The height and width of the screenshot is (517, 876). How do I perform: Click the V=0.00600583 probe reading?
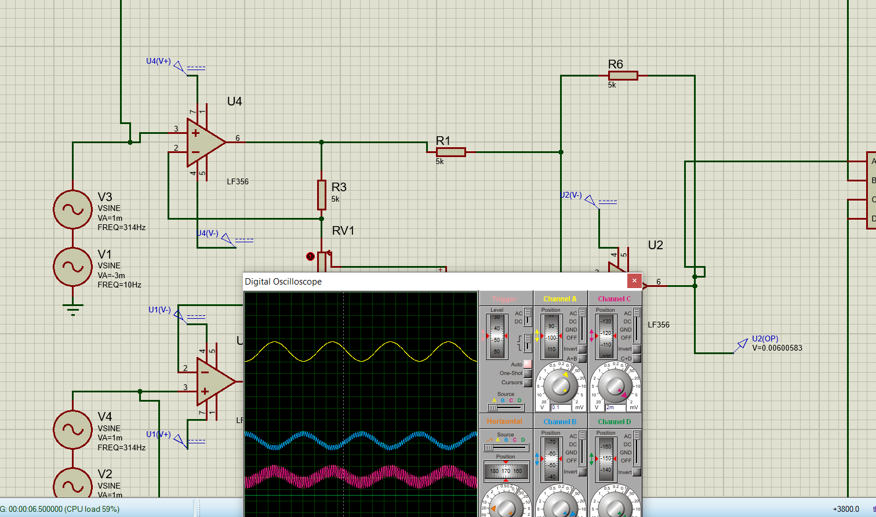coord(777,348)
